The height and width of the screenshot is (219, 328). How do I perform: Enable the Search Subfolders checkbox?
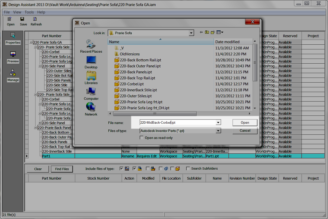(x=188, y=168)
